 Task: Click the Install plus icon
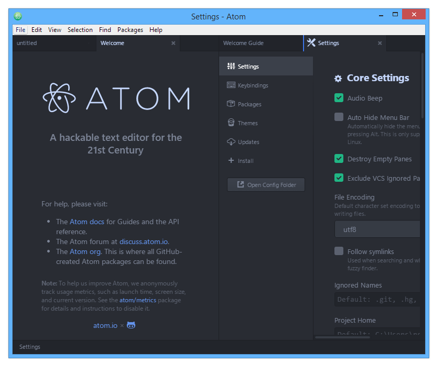click(231, 160)
